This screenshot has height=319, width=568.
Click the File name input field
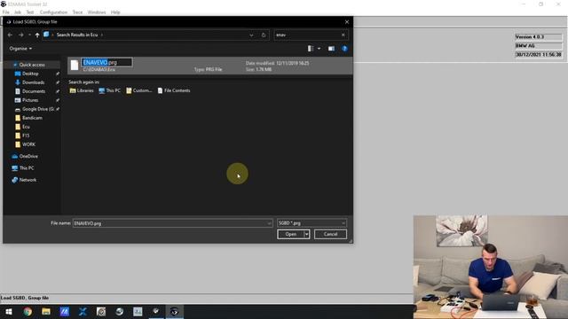pyautogui.click(x=170, y=223)
